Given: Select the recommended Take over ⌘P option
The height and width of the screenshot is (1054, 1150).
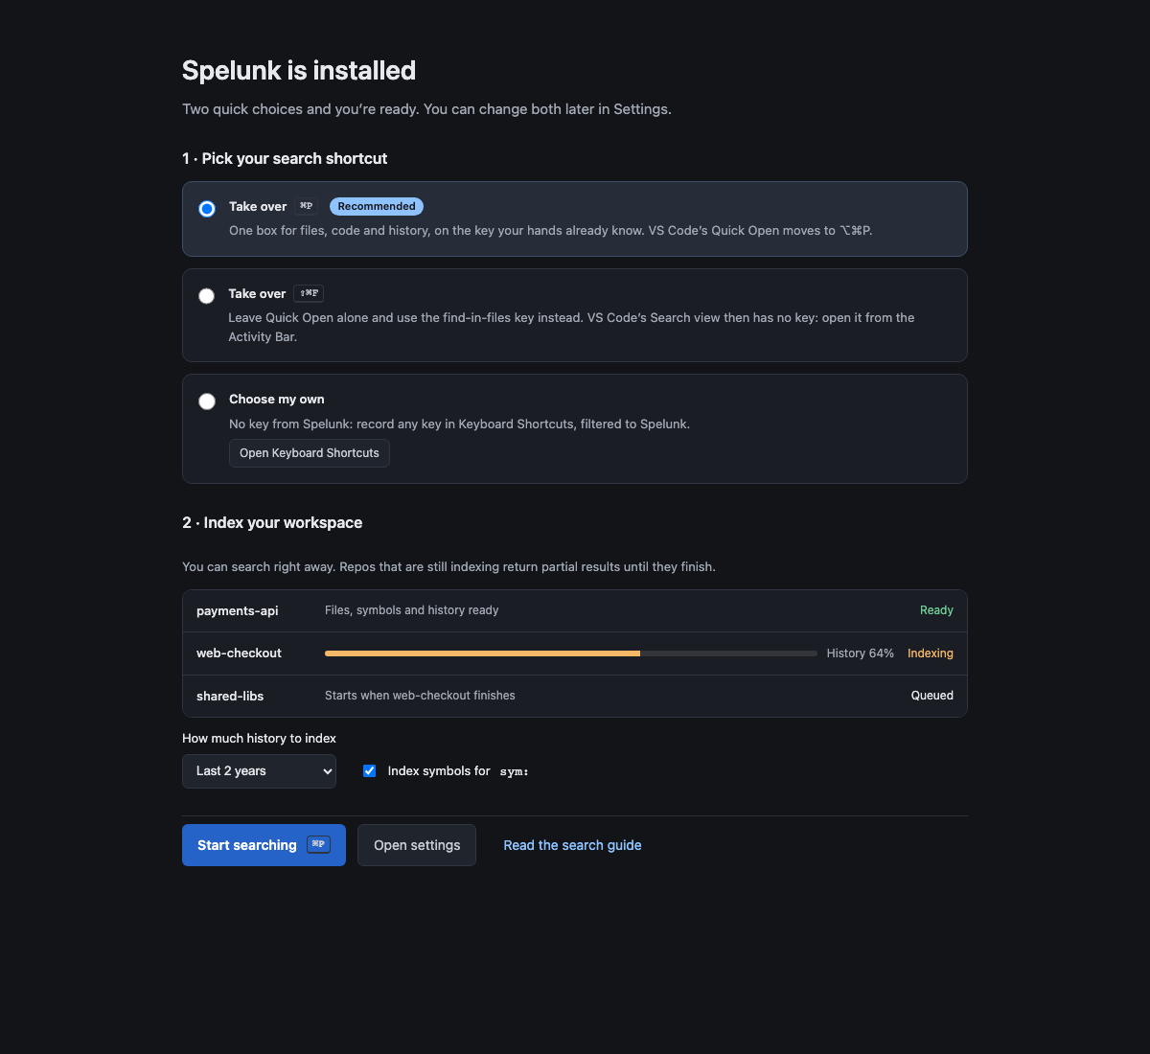Looking at the screenshot, I should click(x=207, y=208).
